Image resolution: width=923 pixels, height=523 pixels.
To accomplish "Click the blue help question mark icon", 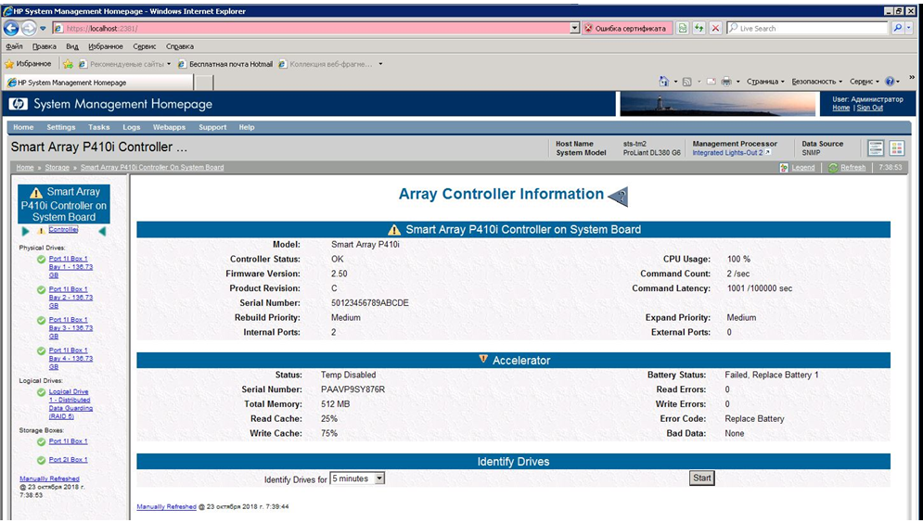I will click(890, 82).
